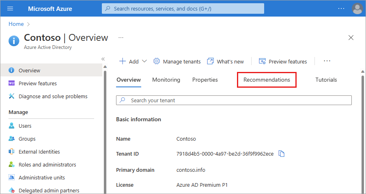Click the license value Azure AD Premium P1
The width and height of the screenshot is (366, 194).
tap(202, 185)
